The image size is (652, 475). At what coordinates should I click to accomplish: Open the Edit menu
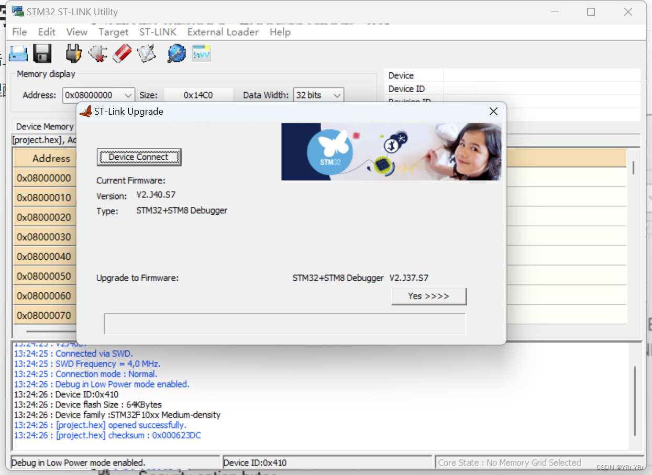pyautogui.click(x=47, y=32)
